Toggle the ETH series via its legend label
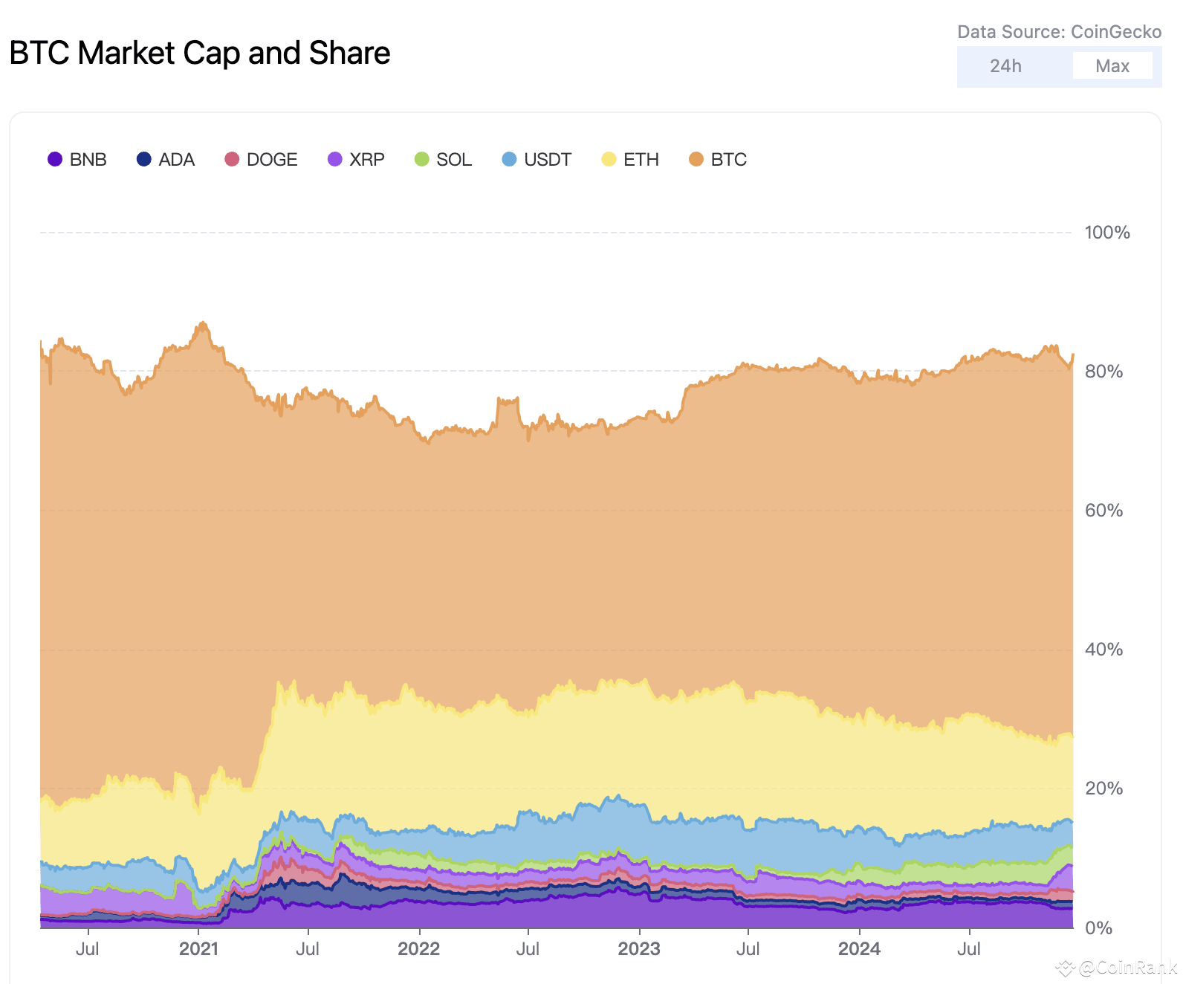The image size is (1183, 984). [640, 159]
